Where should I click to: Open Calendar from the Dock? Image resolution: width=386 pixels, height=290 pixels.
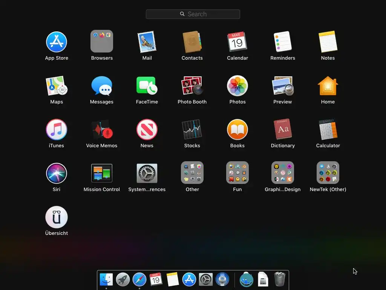click(x=156, y=279)
